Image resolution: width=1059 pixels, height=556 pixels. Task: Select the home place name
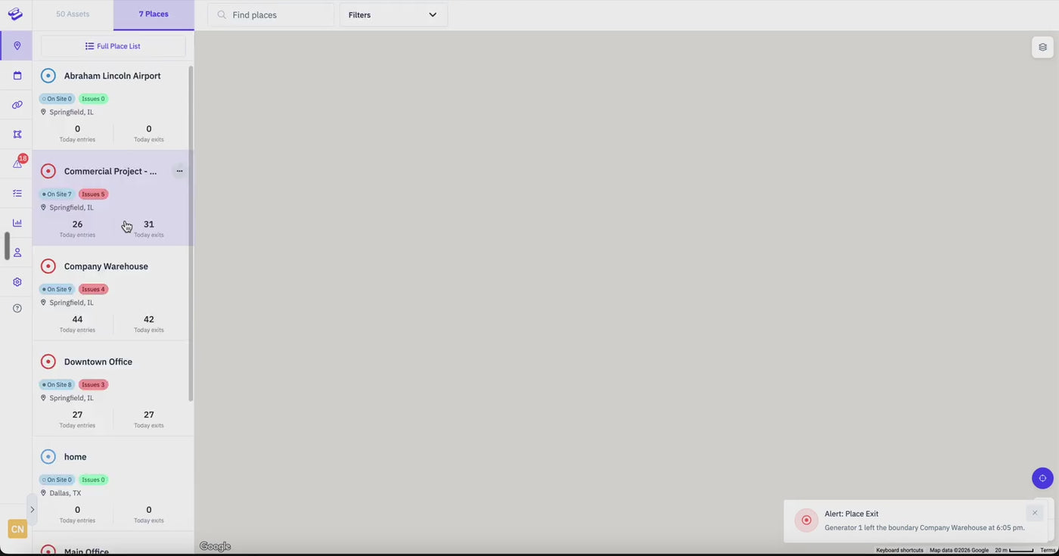(x=76, y=457)
